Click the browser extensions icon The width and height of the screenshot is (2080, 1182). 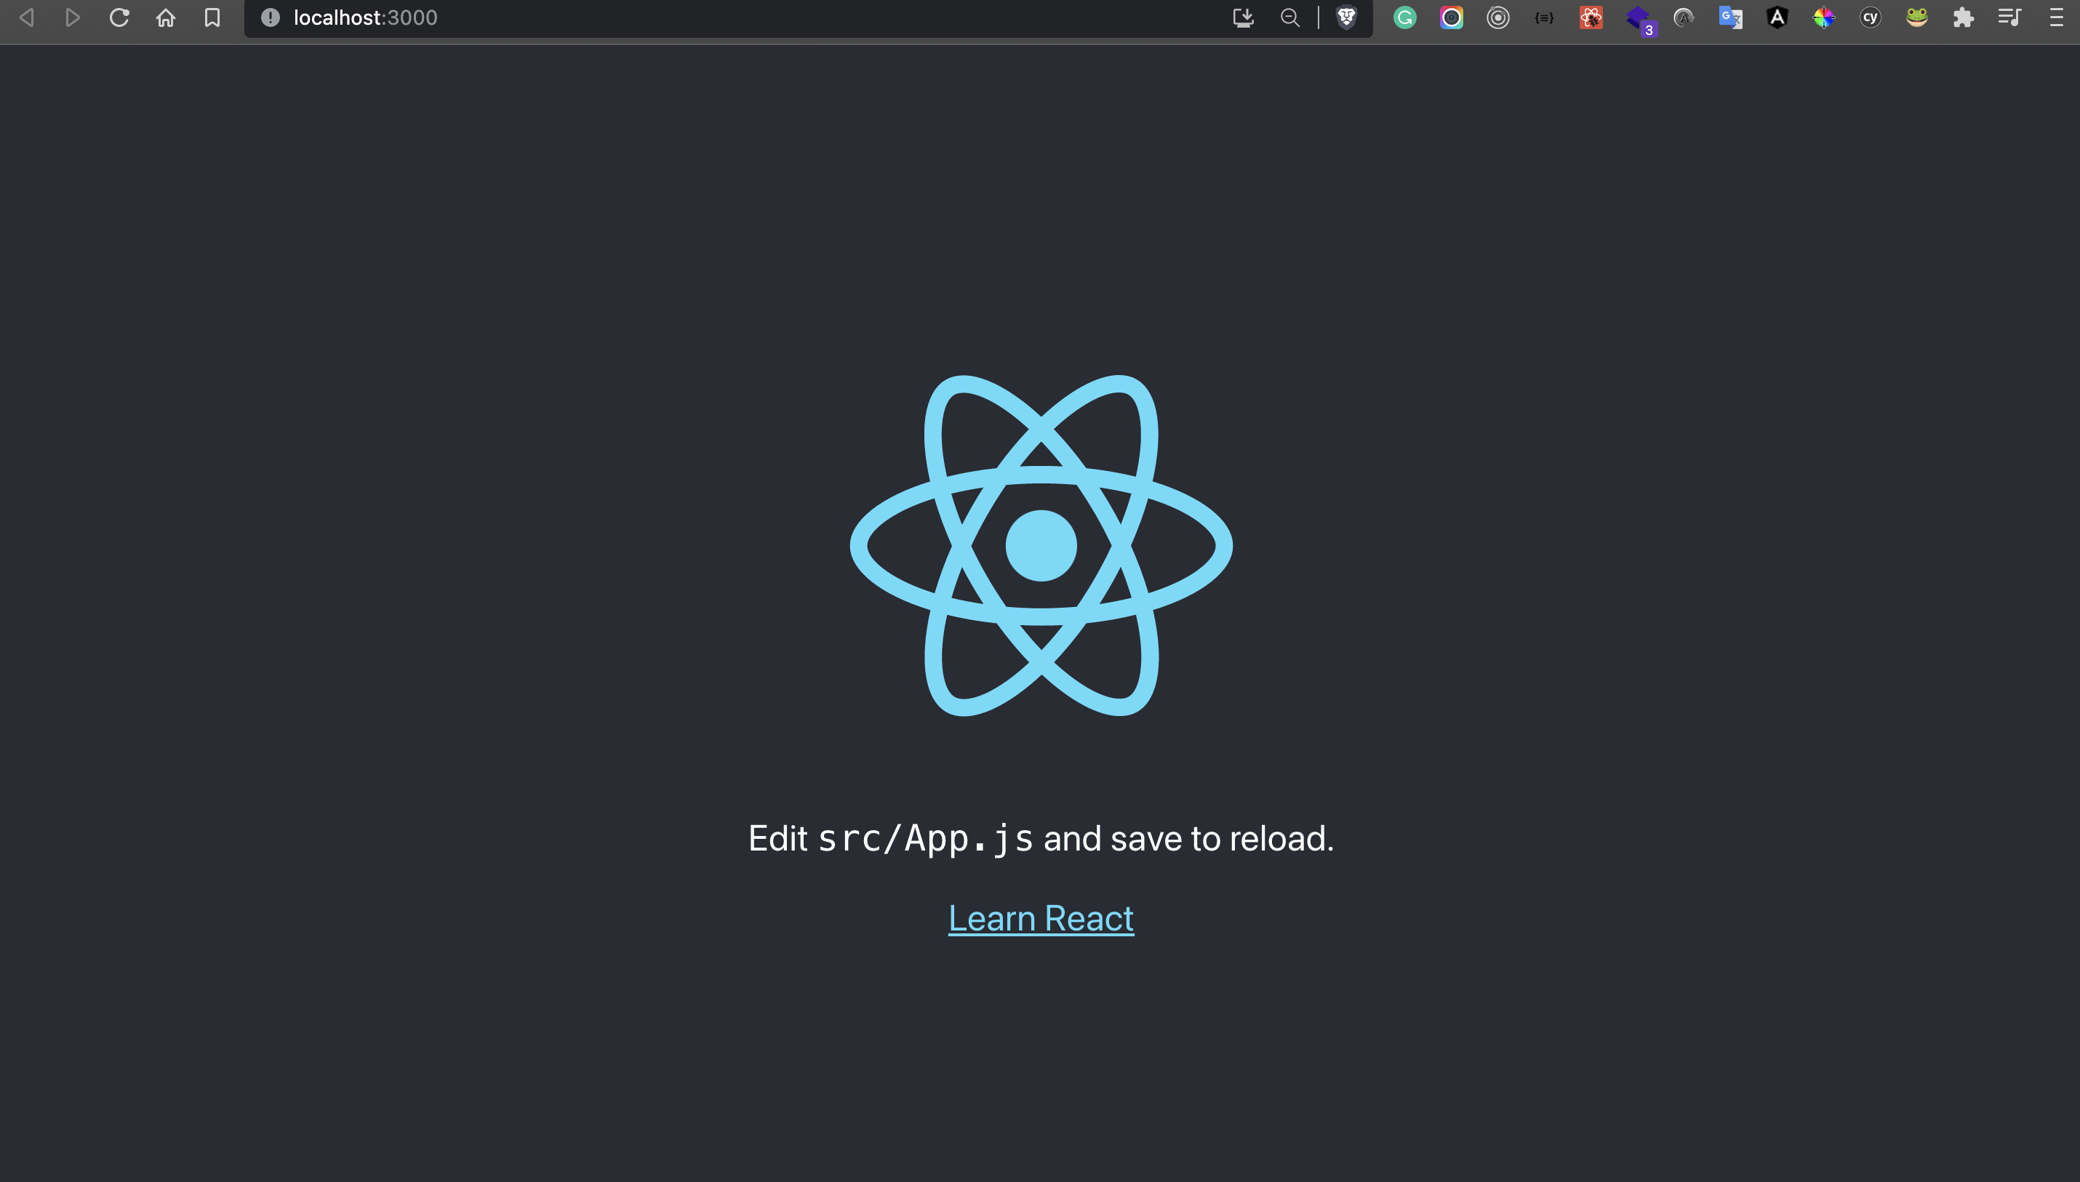click(x=1964, y=17)
